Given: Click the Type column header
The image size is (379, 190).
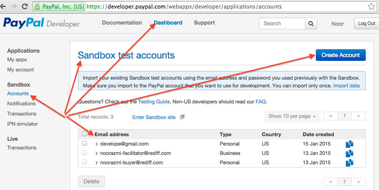Looking at the screenshot, I should click(x=225, y=135).
